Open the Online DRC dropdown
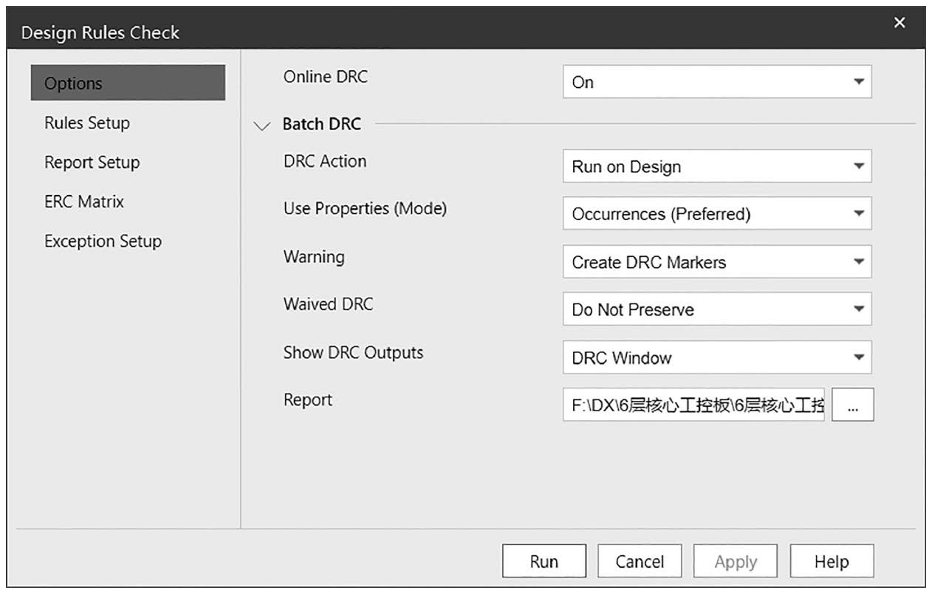Viewport: 929px width, 590px height. pos(717,82)
